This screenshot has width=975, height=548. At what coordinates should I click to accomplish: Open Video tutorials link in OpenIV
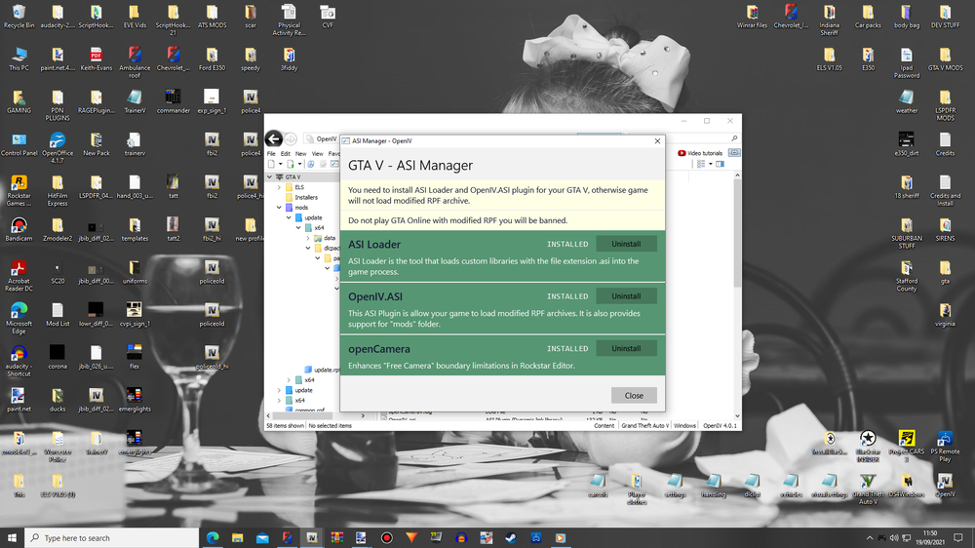click(700, 153)
